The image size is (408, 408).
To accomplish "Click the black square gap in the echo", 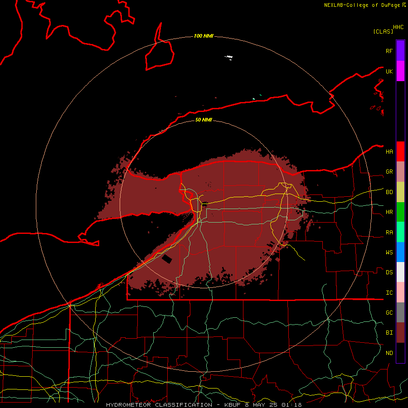I will point(167,259).
